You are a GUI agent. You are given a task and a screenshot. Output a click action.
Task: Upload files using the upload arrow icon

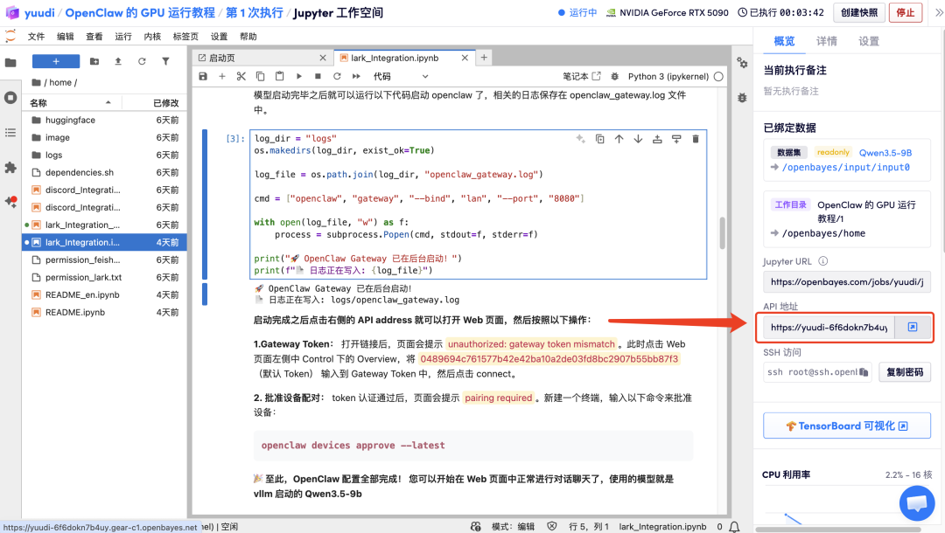click(118, 61)
